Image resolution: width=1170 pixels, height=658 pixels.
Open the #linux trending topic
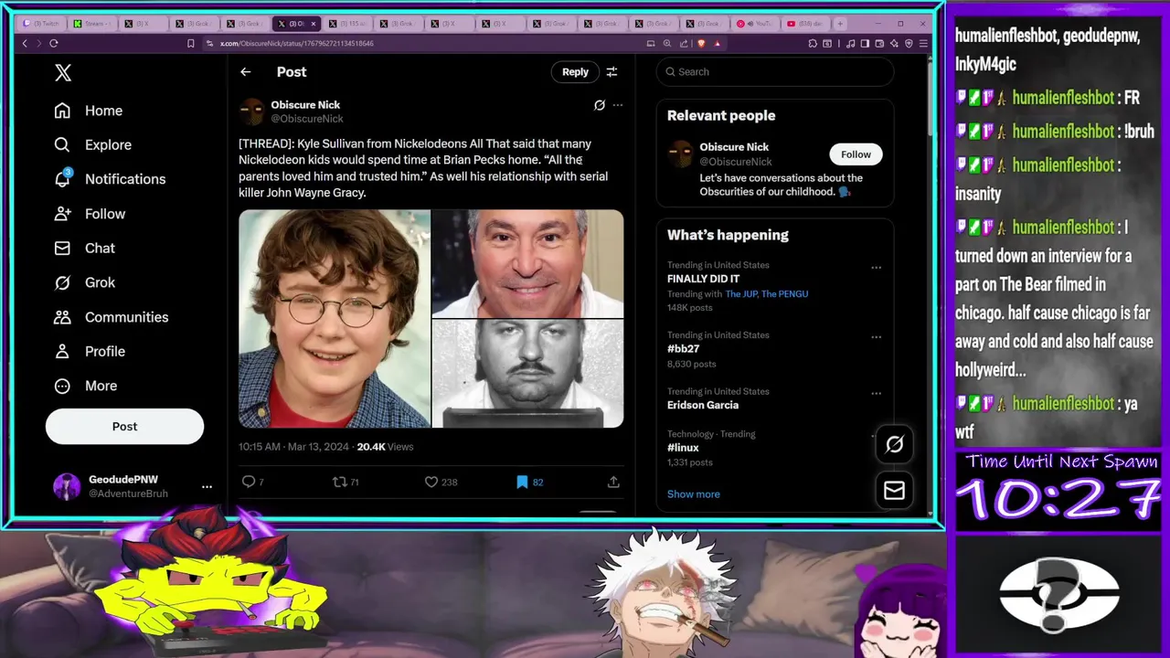pos(683,448)
